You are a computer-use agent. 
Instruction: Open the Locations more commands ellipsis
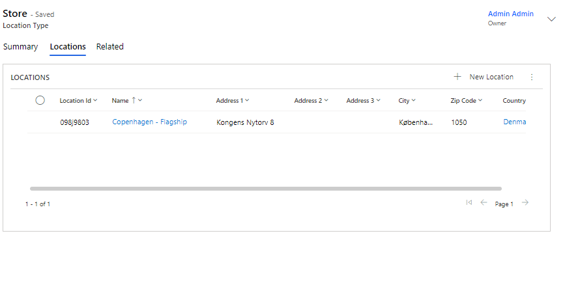532,77
